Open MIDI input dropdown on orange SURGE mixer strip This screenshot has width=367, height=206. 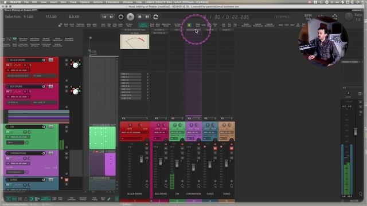pyautogui.click(x=227, y=132)
